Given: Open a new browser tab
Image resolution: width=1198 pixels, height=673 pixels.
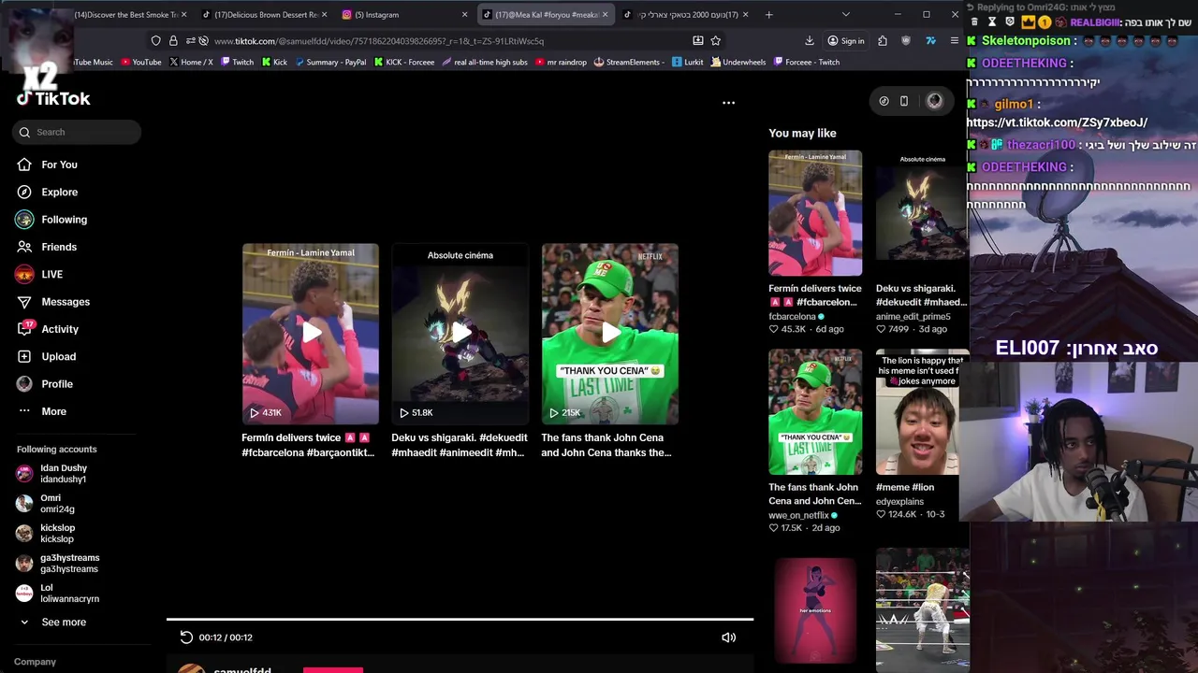Looking at the screenshot, I should pyautogui.click(x=768, y=15).
